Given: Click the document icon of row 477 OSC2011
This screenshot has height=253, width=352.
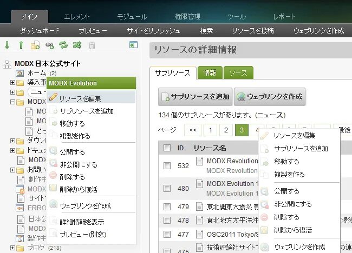Looking at the screenshot, I should (x=200, y=235).
